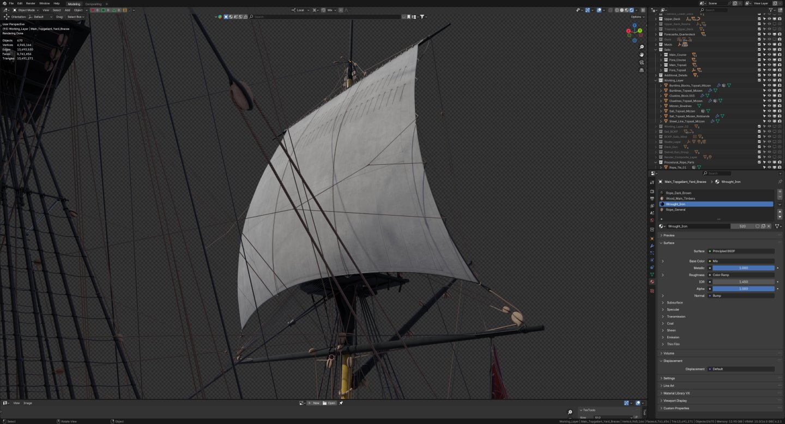Click the pin icon in image editor header
This screenshot has width=785, height=424.
click(341, 403)
